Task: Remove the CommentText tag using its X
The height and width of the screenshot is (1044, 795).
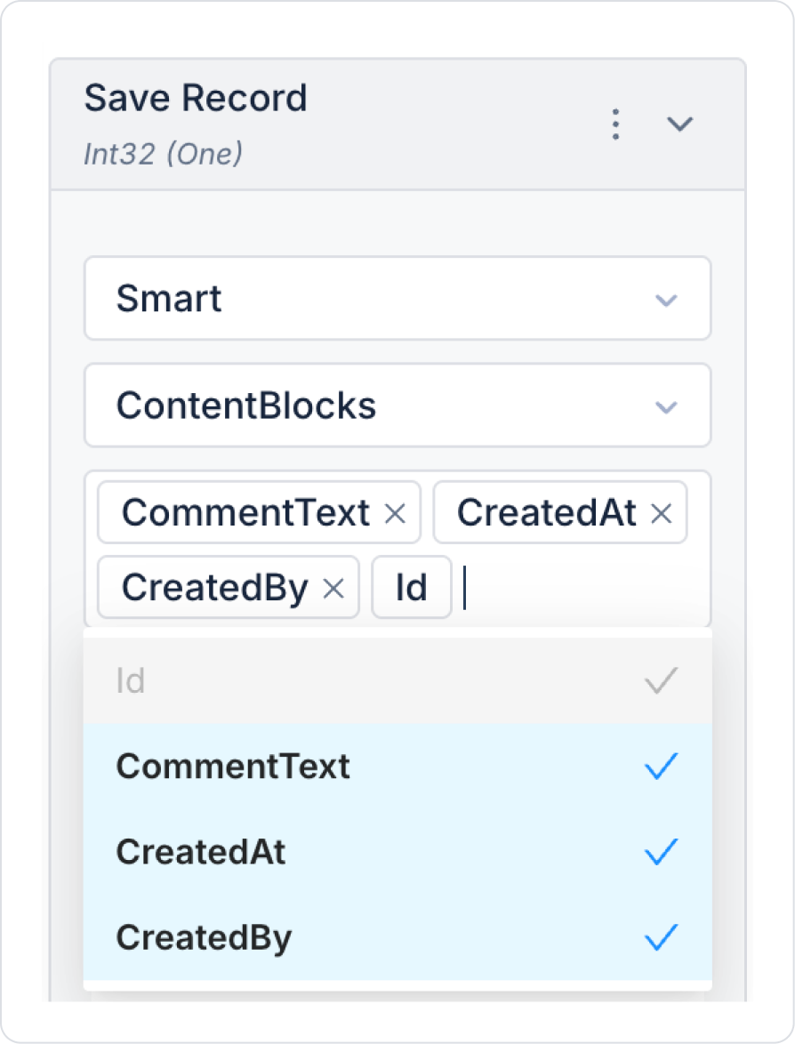Action: tap(395, 513)
